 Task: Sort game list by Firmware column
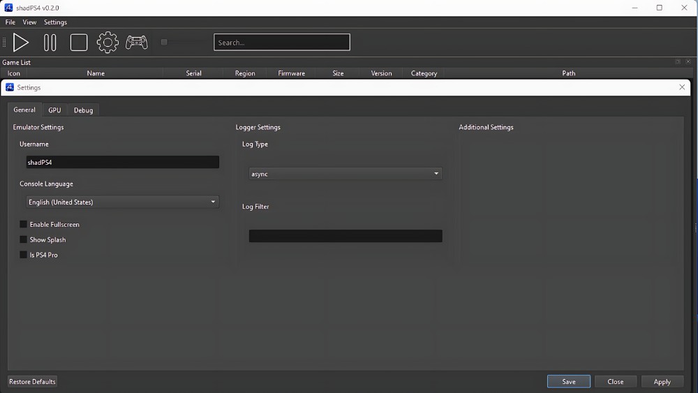click(292, 73)
